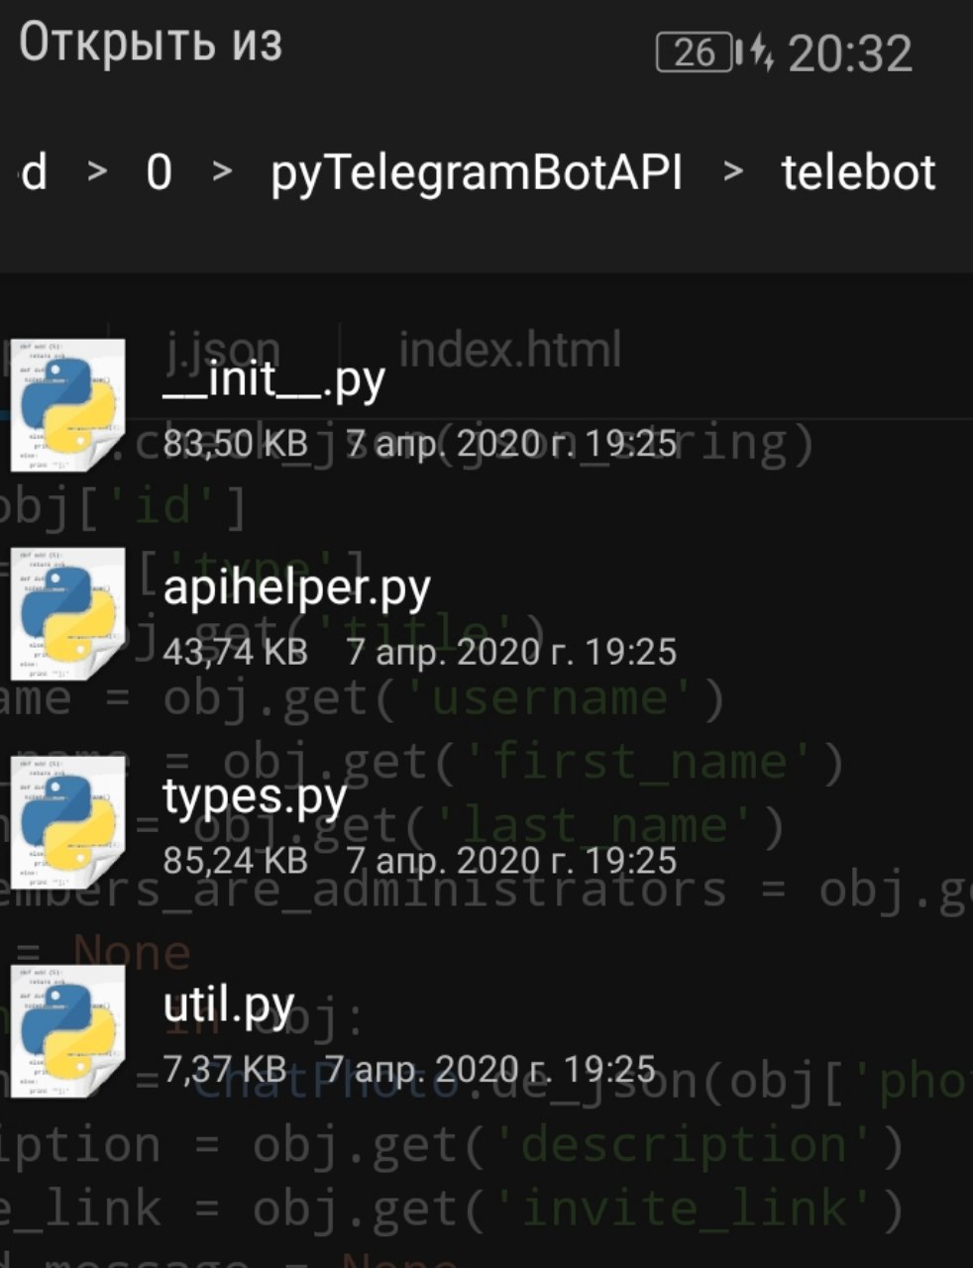Go to pyTelegramBotAPI folder in breadcrumb
973x1268 pixels.
pyautogui.click(x=477, y=173)
